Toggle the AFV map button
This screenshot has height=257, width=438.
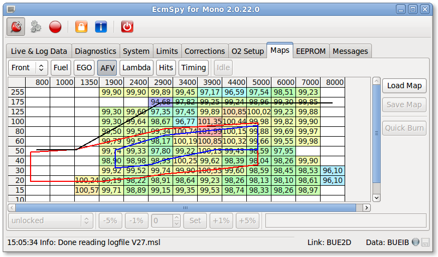pos(107,68)
